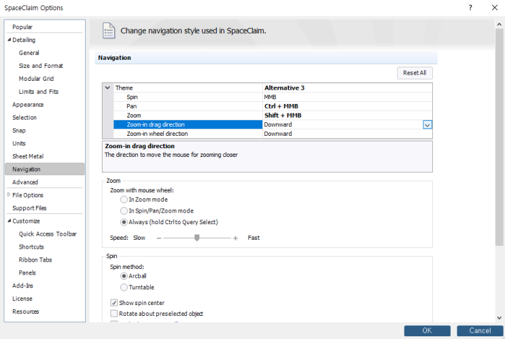Image resolution: width=505 pixels, height=339 pixels.
Task: Choose the Turntable spin method
Action: (124, 287)
